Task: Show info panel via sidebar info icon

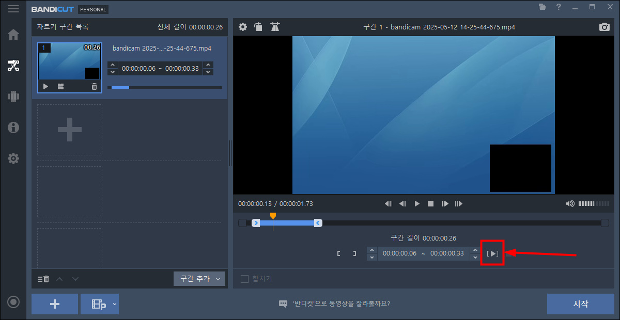Action: coord(13,127)
